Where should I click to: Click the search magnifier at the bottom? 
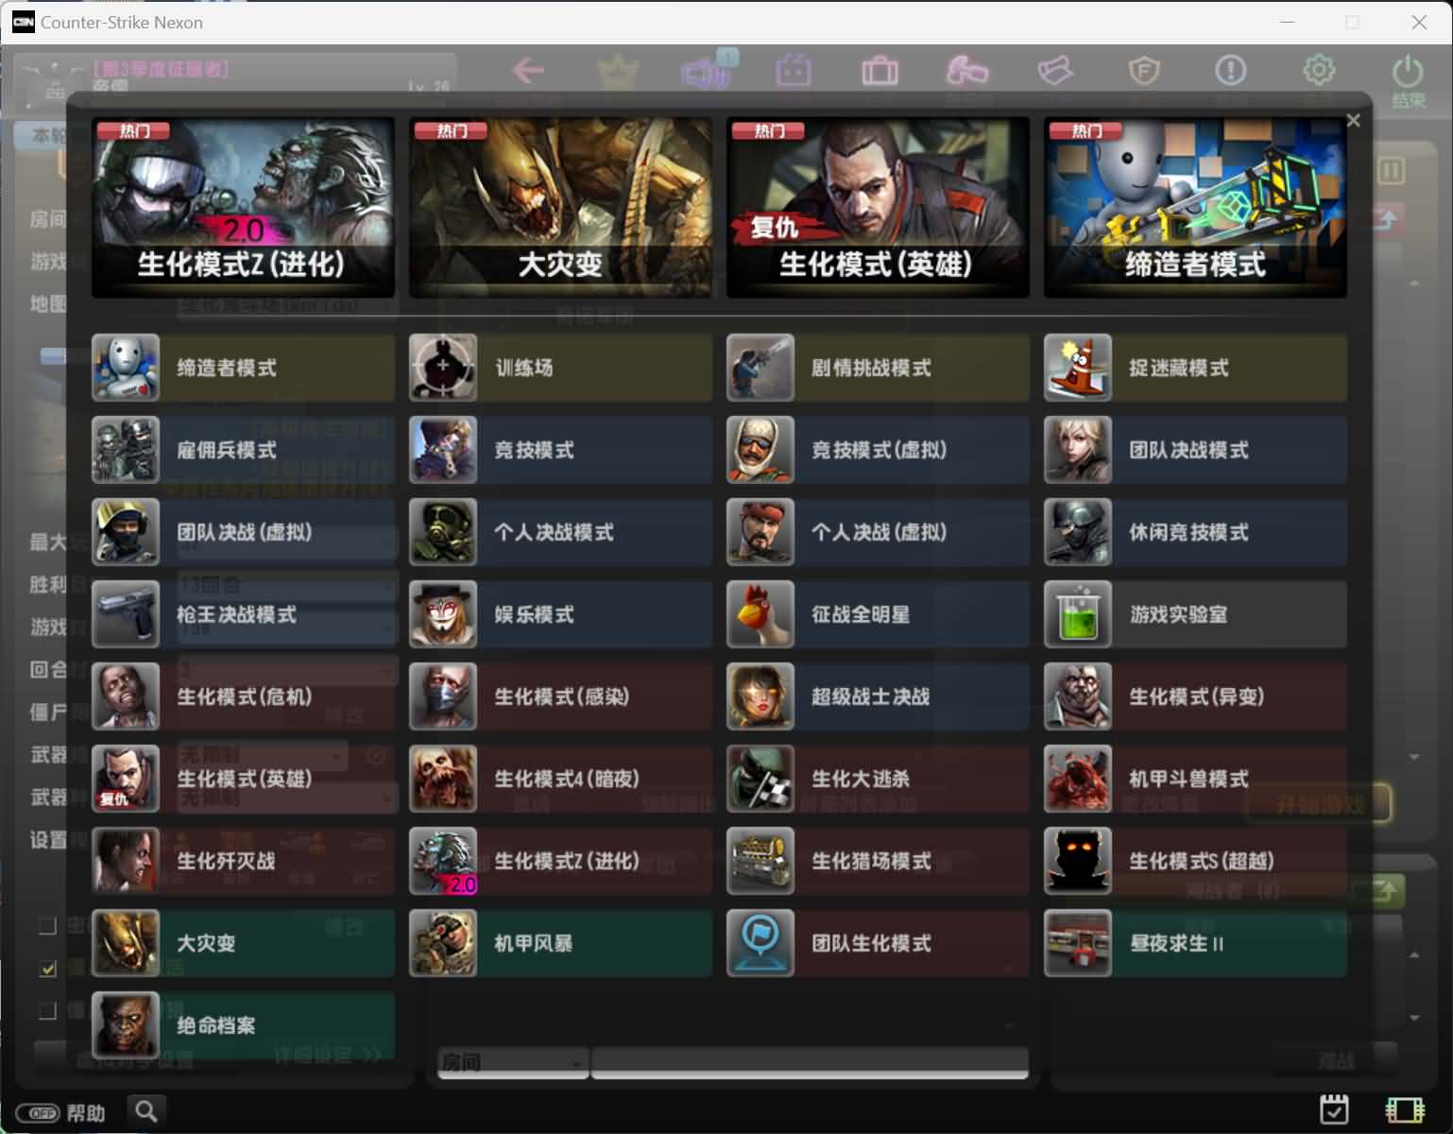point(146,1111)
